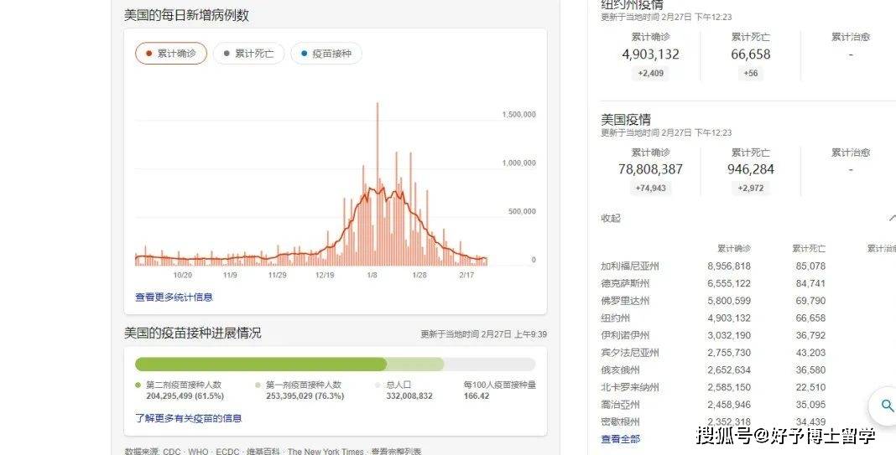Click the search magnifier icon
The height and width of the screenshot is (455, 896).
coord(888,406)
